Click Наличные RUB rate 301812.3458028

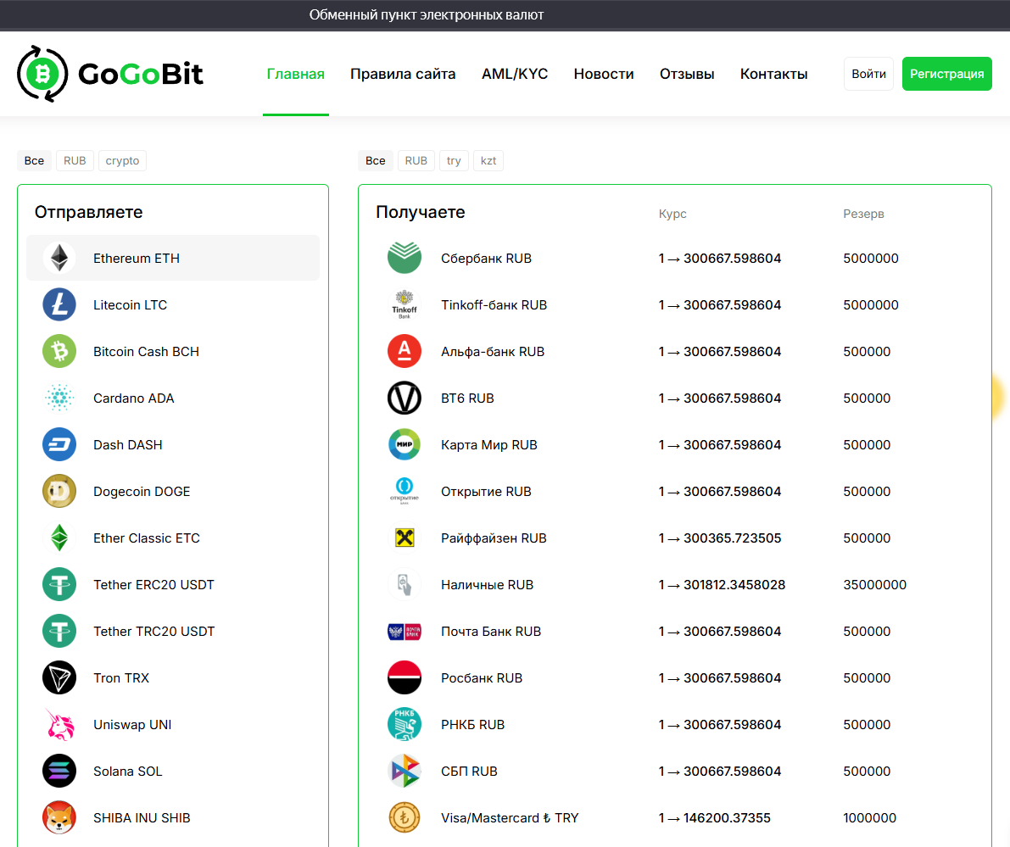722,585
